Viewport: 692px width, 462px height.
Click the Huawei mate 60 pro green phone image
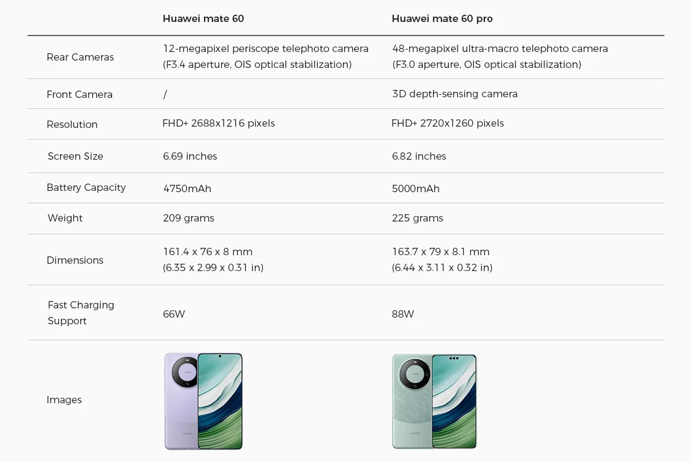coord(434,401)
